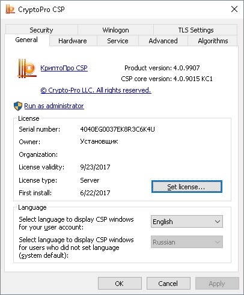The image size is (244, 295).
Task: Click the greyed-out Apply button
Action: (217, 284)
